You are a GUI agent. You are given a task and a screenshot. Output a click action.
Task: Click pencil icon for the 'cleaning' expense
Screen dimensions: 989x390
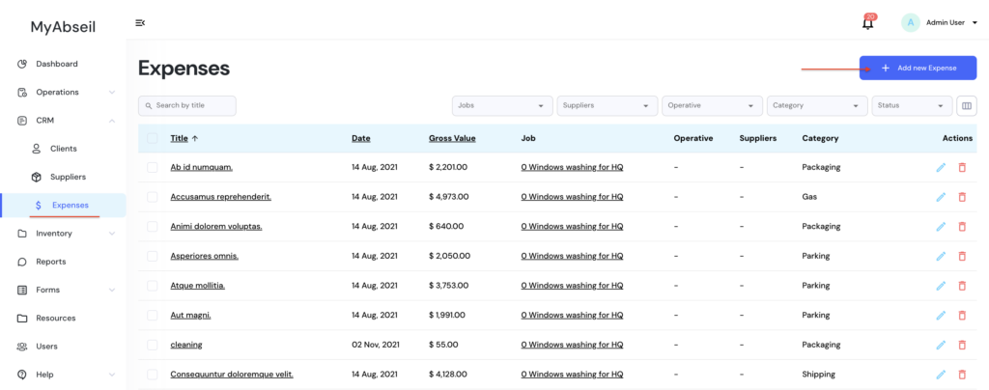pyautogui.click(x=941, y=345)
